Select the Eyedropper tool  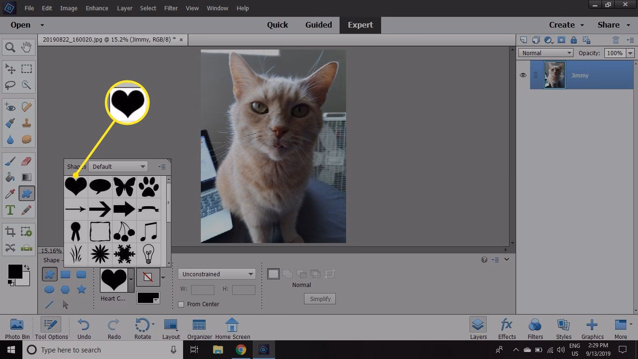[10, 194]
